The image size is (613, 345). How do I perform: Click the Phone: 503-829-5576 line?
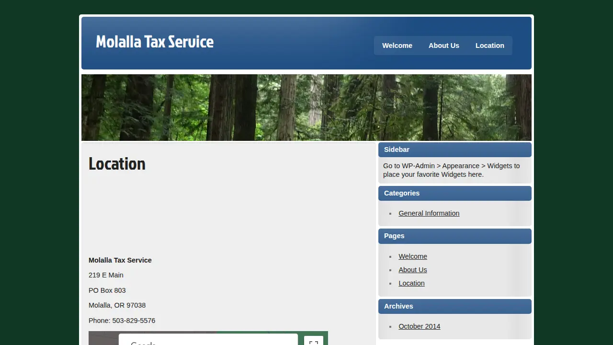point(122,321)
